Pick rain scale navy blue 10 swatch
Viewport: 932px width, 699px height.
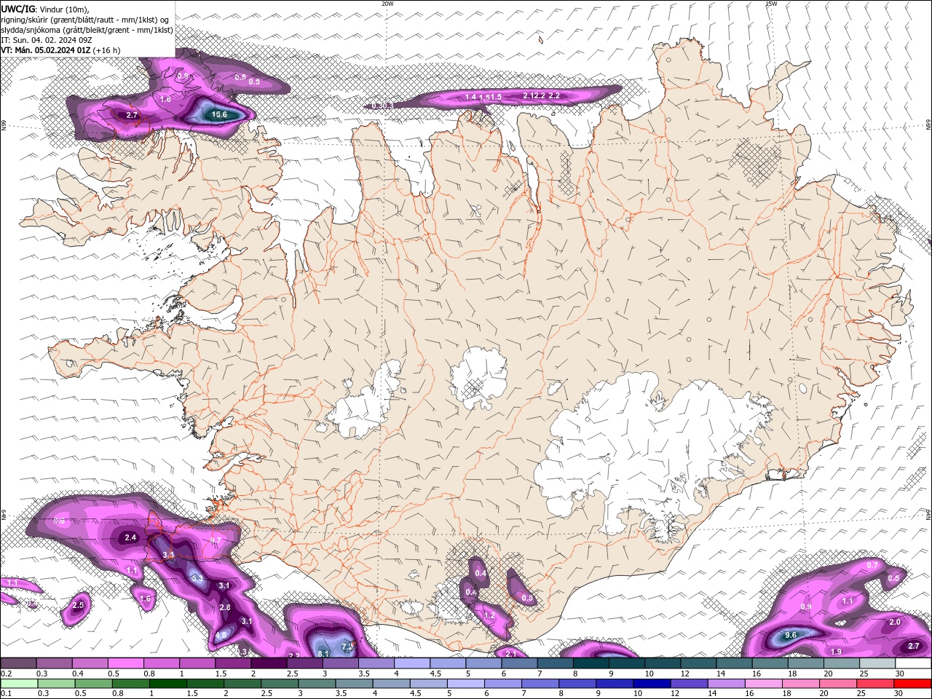[x=653, y=684]
